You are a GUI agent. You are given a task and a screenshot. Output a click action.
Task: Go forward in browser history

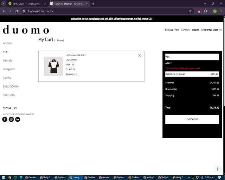(x=10, y=11)
